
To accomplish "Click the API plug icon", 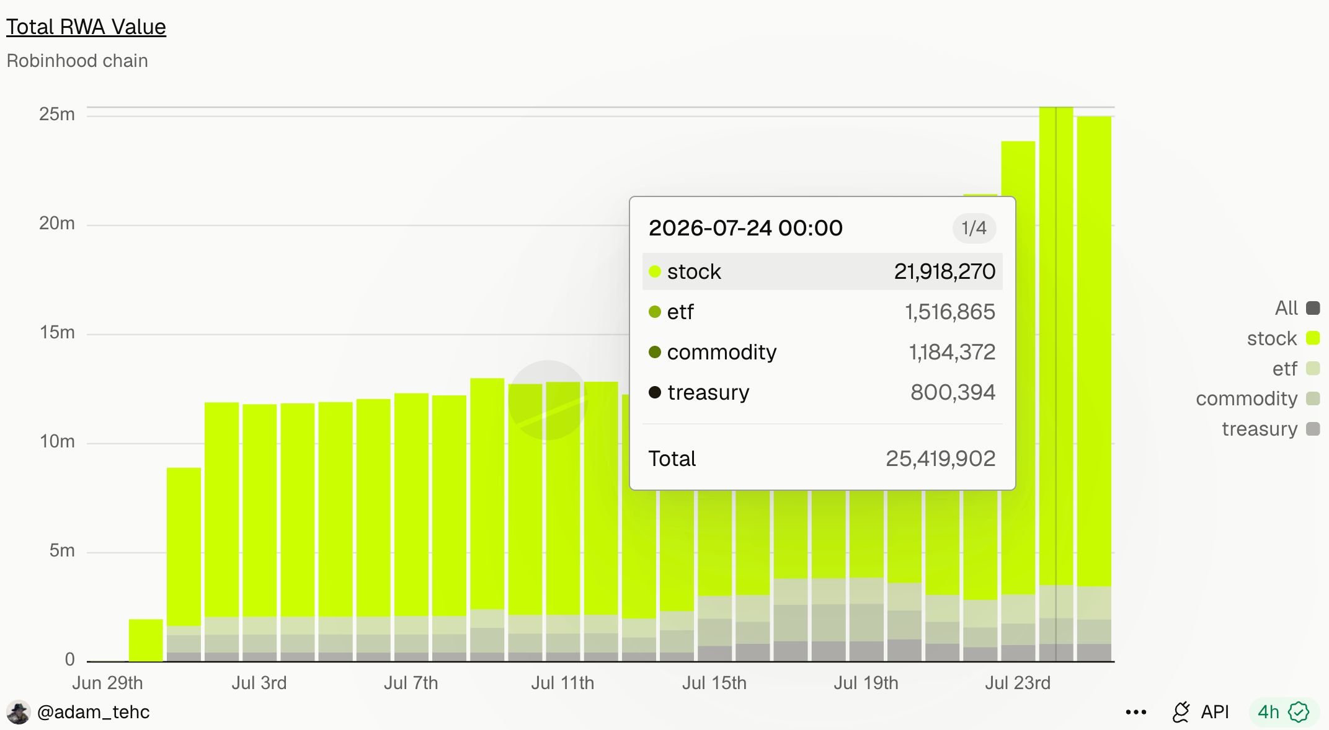I will 1181,712.
